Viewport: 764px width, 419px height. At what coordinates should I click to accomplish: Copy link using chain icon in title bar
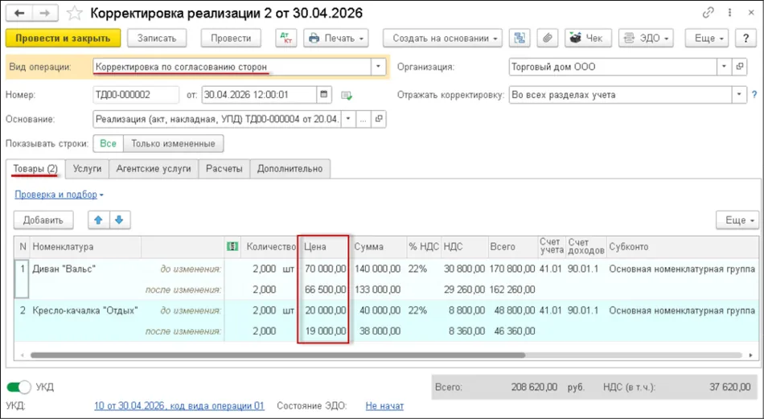click(x=709, y=13)
